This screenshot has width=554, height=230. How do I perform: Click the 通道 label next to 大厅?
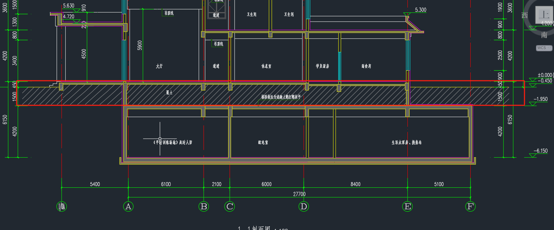[x=216, y=66]
